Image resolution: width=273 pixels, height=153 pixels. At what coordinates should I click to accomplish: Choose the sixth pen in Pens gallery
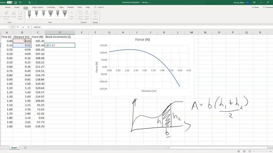pyautogui.click(x=65, y=14)
